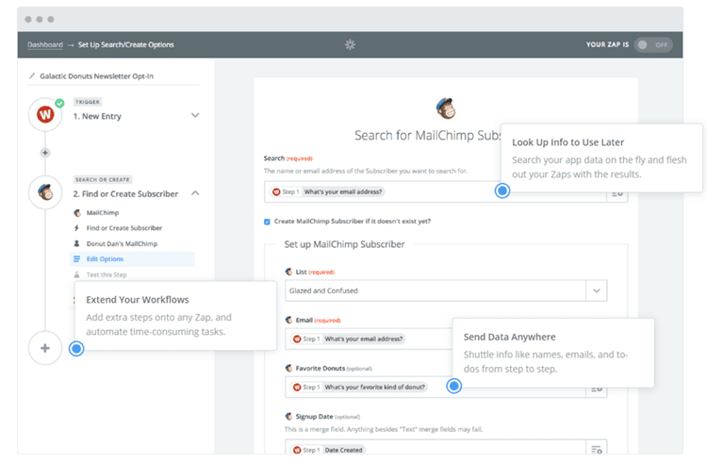Click the Set Up Search/Create Options breadcrumb
This screenshot has width=707, height=463.
125,44
